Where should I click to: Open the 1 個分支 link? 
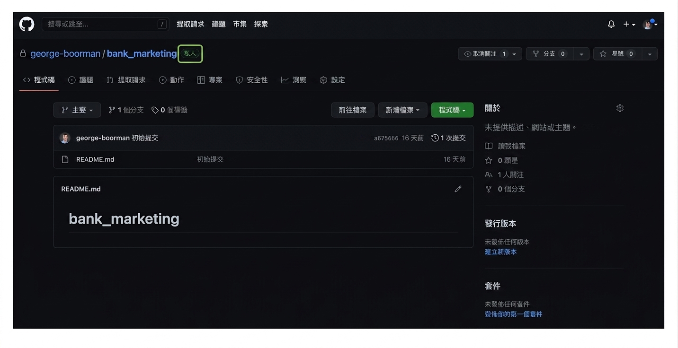click(x=126, y=110)
